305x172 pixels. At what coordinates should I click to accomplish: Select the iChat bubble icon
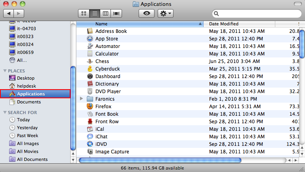[90, 137]
